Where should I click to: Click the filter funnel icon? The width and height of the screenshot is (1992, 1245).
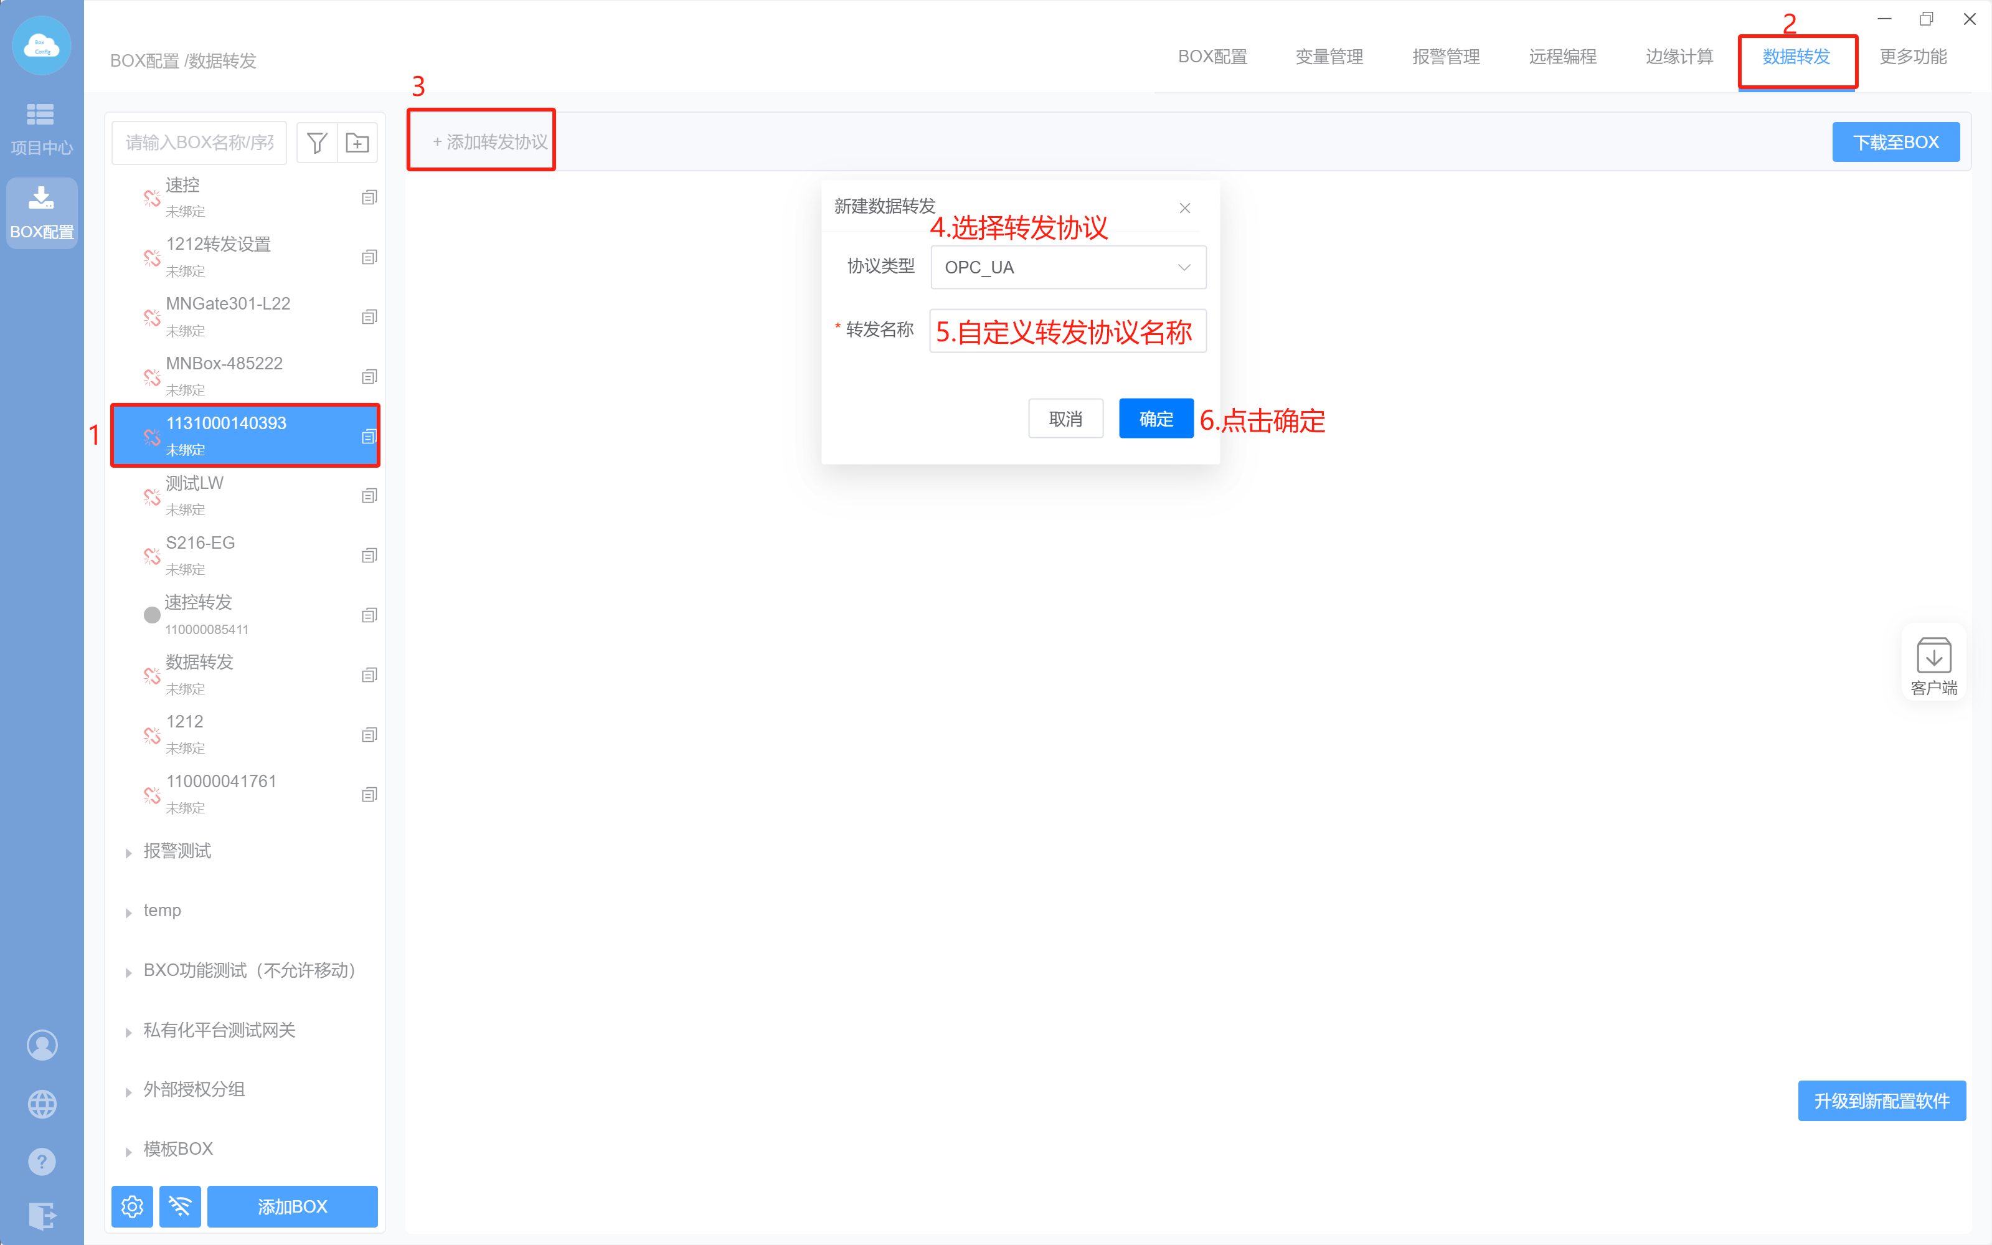tap(317, 143)
